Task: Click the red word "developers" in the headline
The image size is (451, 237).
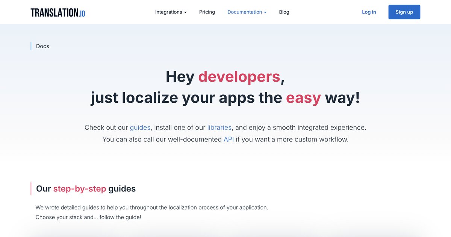Action: 239,76
